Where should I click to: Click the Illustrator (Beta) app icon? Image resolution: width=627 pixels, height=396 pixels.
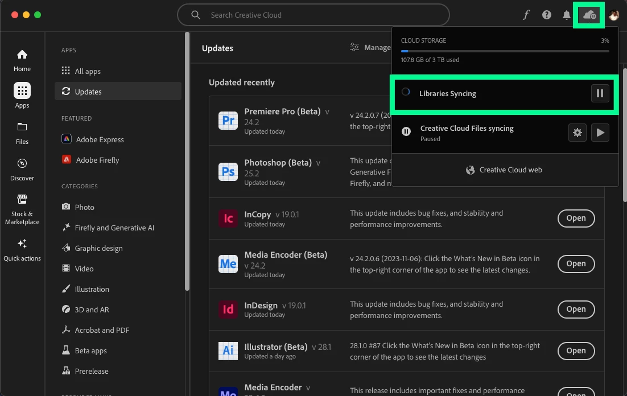point(228,351)
